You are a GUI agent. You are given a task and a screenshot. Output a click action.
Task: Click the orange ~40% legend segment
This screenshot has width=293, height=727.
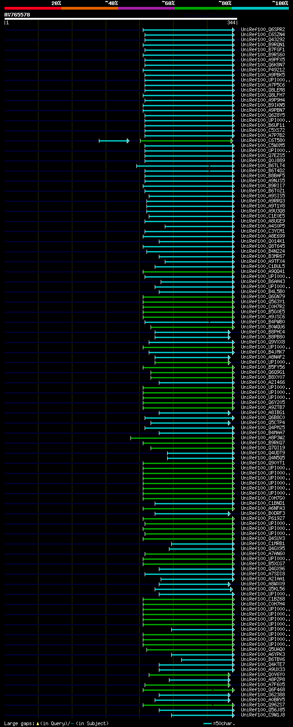(90, 8)
